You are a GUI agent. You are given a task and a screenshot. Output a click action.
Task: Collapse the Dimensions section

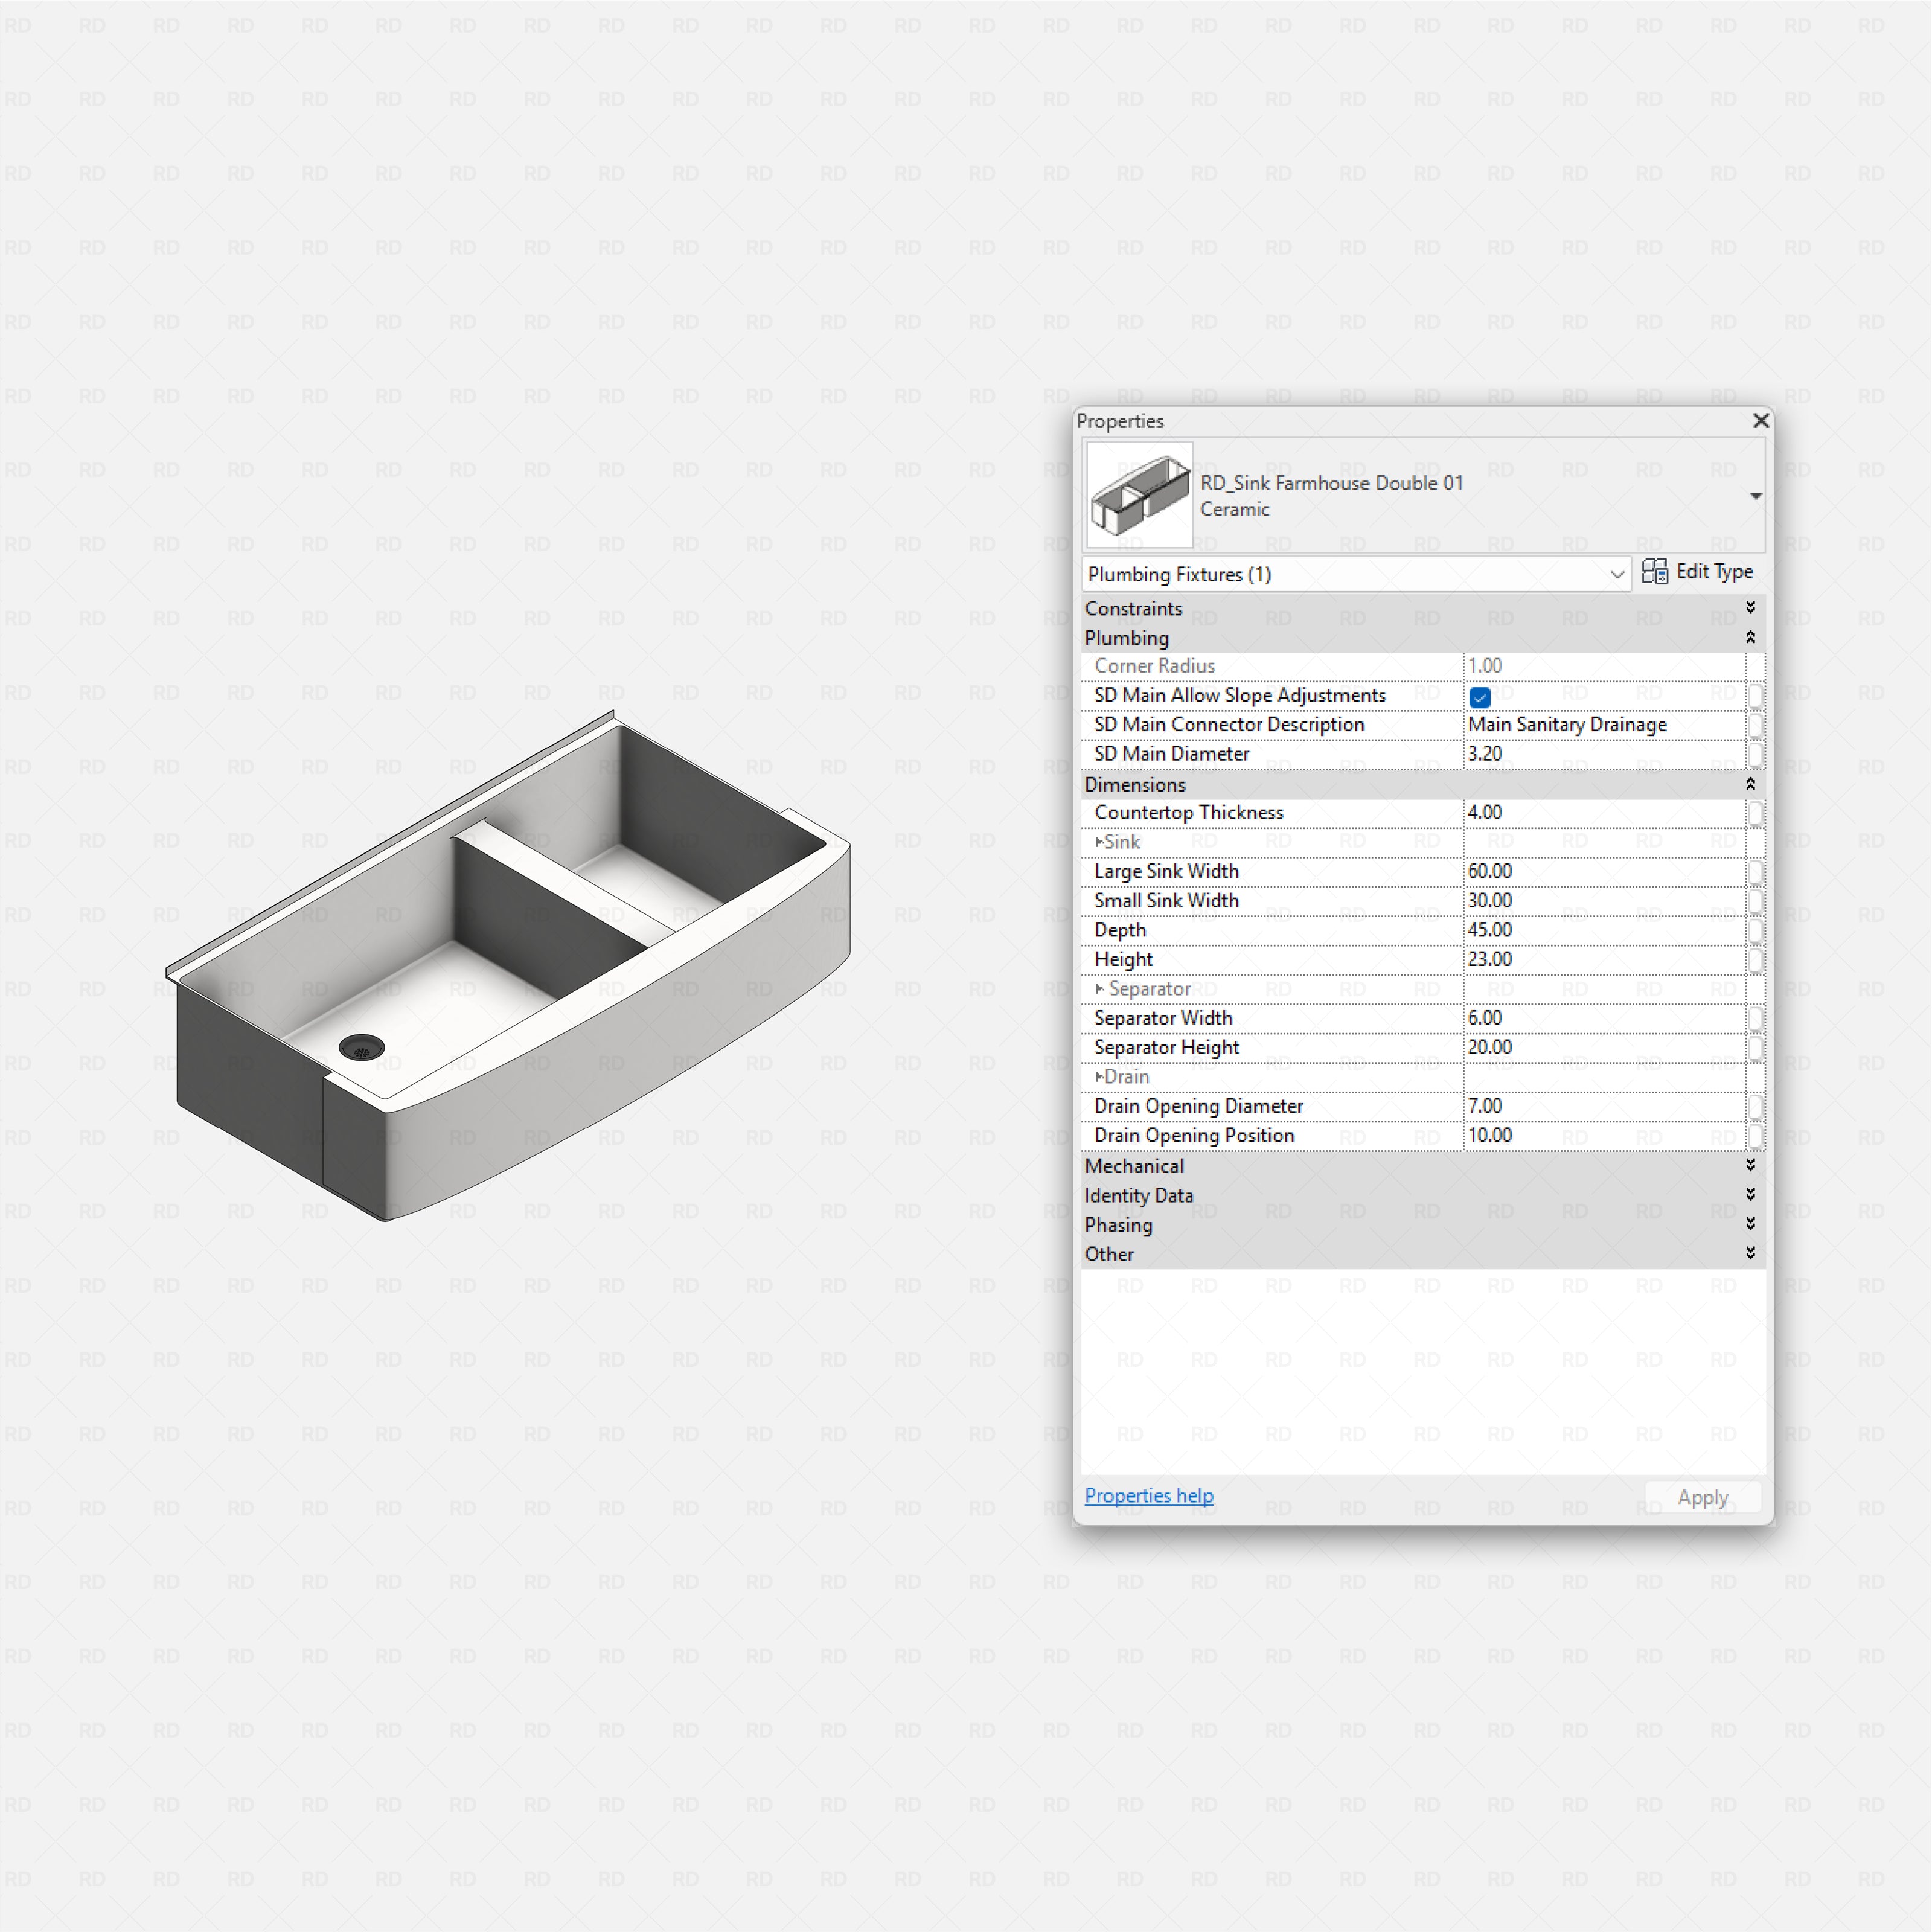[1751, 784]
